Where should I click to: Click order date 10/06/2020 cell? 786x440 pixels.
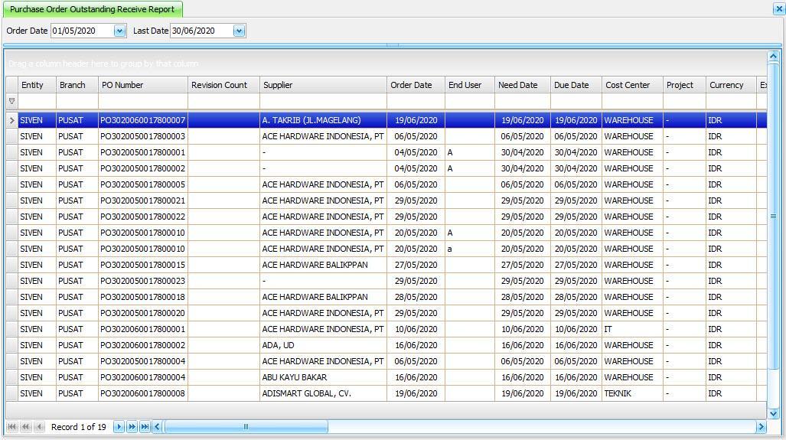[x=416, y=329]
